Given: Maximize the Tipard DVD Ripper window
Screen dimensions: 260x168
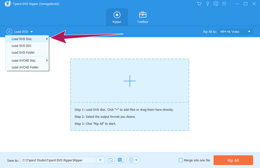Looking at the screenshot, I should point(246,3).
